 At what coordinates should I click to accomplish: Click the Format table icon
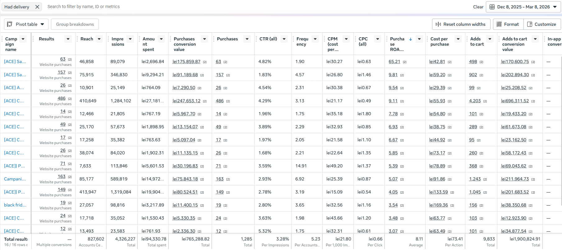[499, 24]
